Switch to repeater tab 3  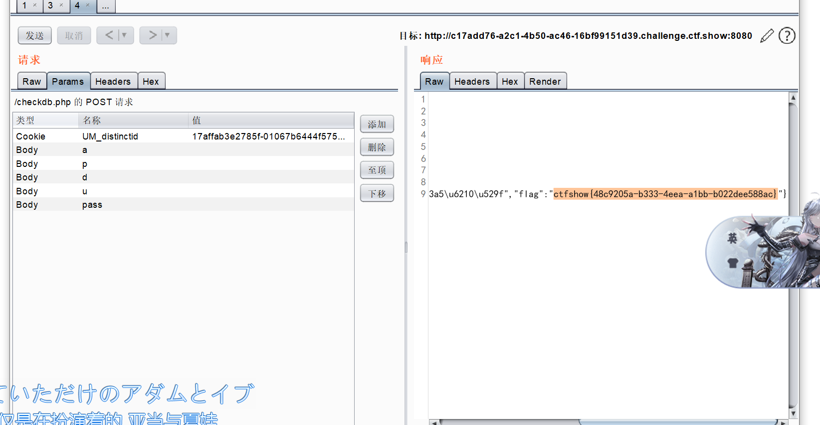(50, 5)
